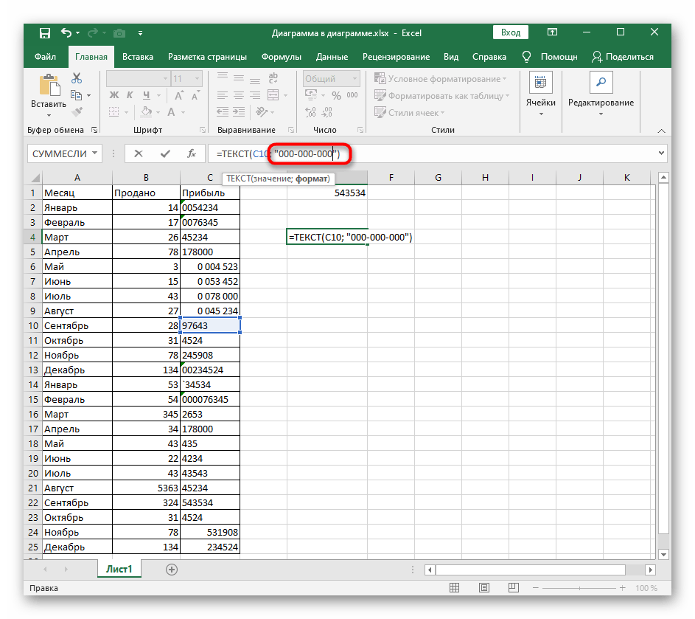Click the Вход sign-in button
The image size is (695, 619).
511,32
